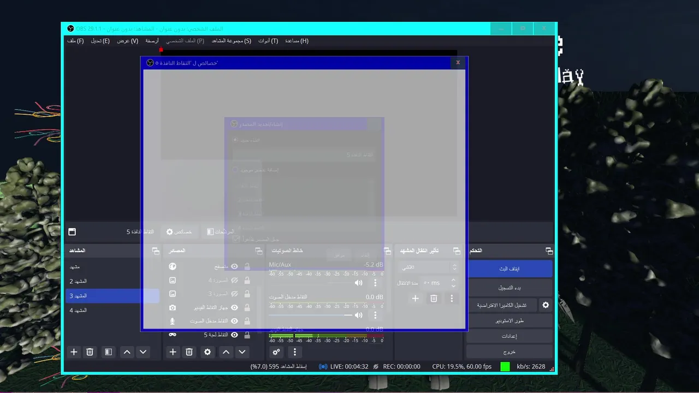
Task: Click the window icon on source toolbar
Action: tap(72, 231)
